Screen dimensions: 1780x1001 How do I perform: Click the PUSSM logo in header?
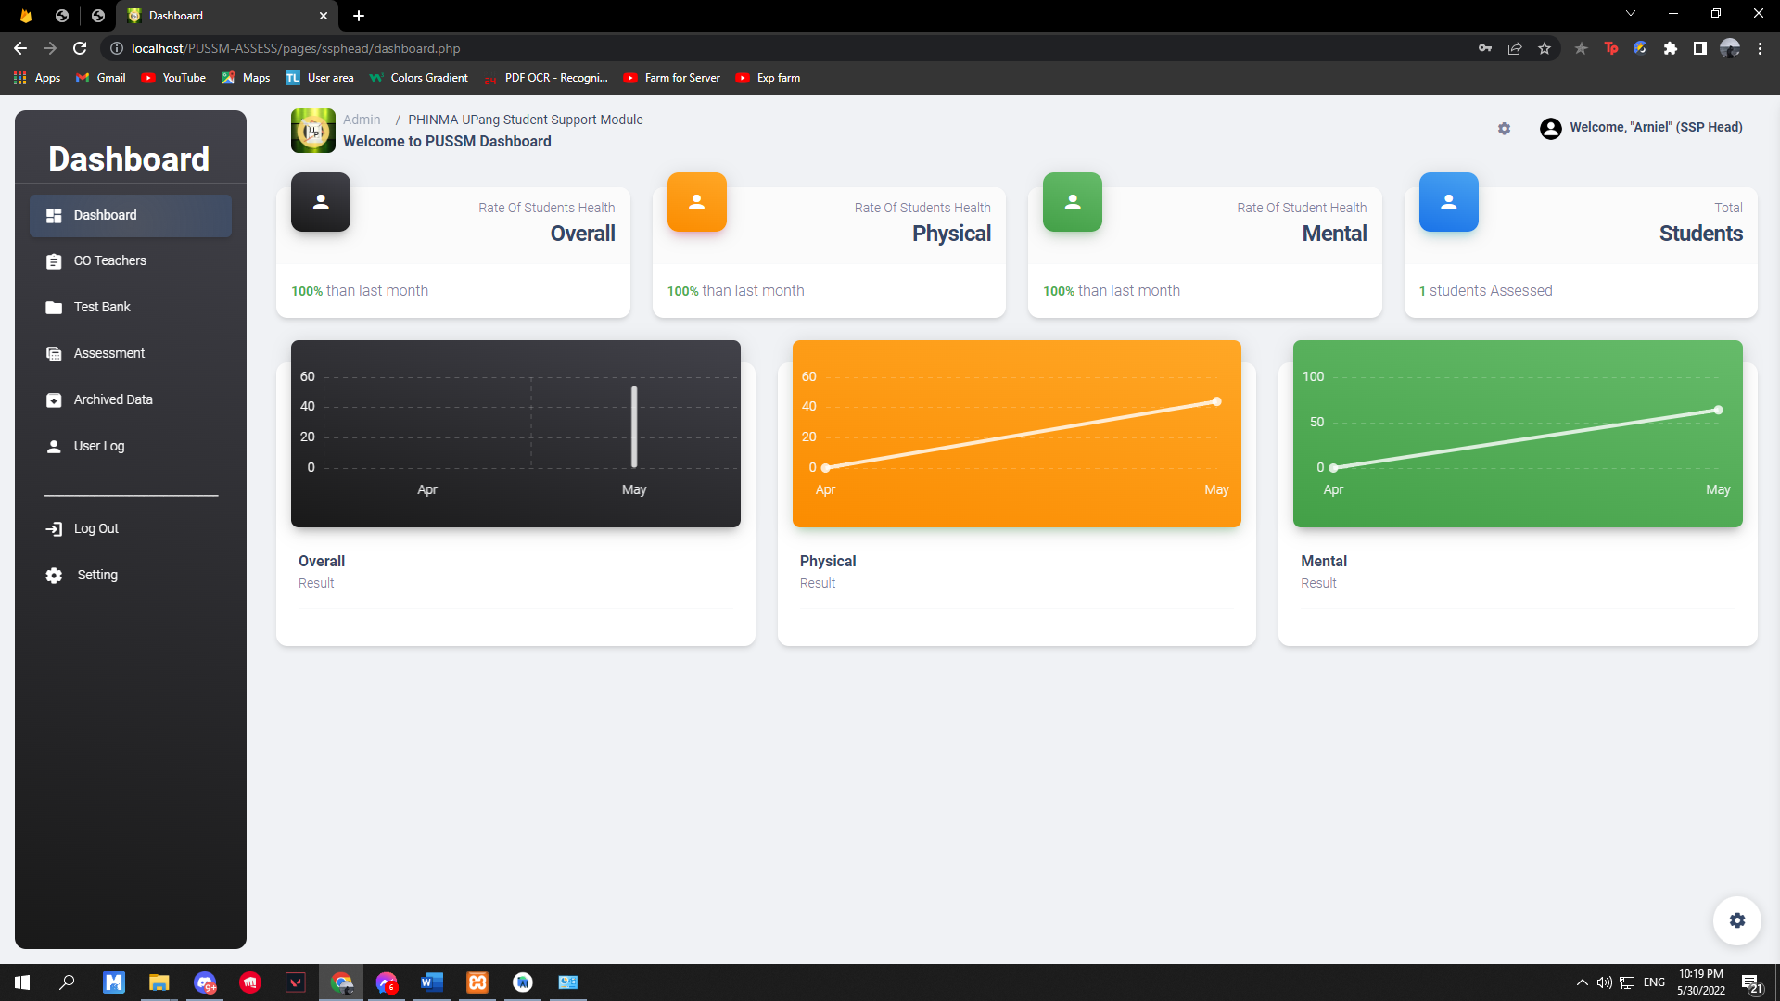pyautogui.click(x=313, y=131)
